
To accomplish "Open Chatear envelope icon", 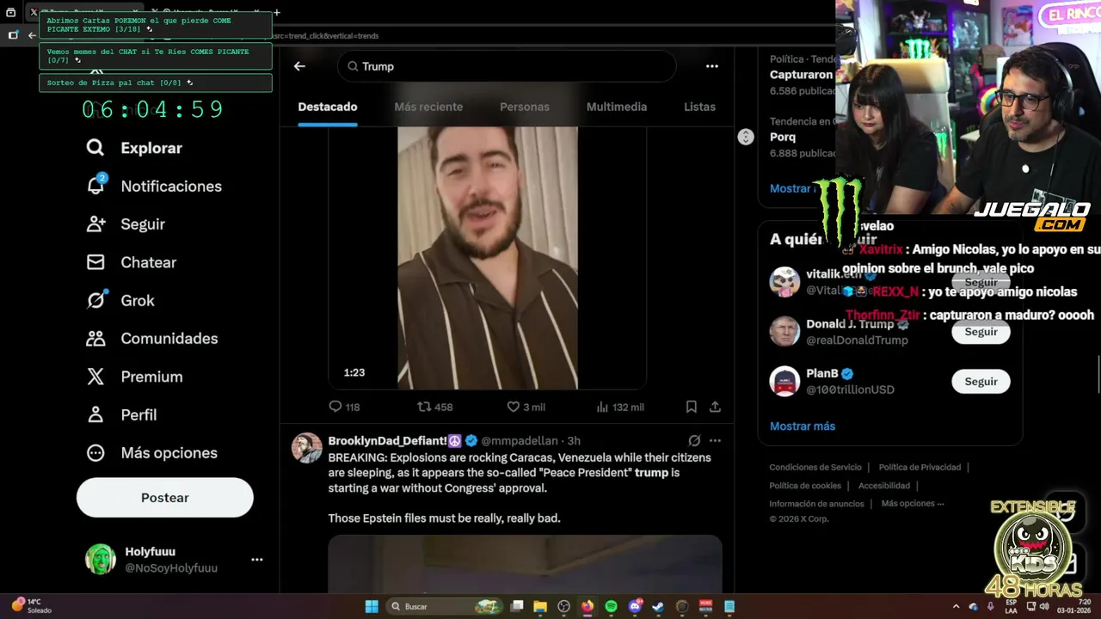I will (95, 262).
